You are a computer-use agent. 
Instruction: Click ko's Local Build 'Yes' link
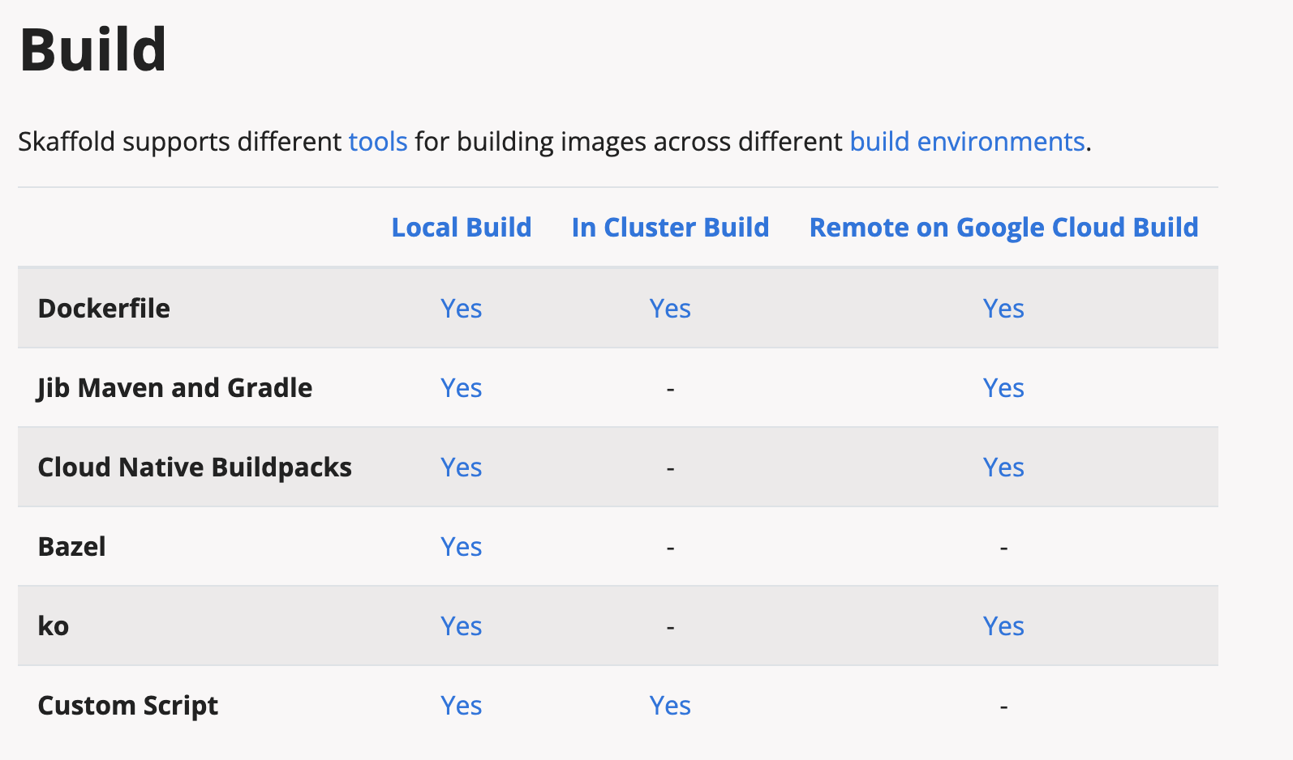point(462,626)
